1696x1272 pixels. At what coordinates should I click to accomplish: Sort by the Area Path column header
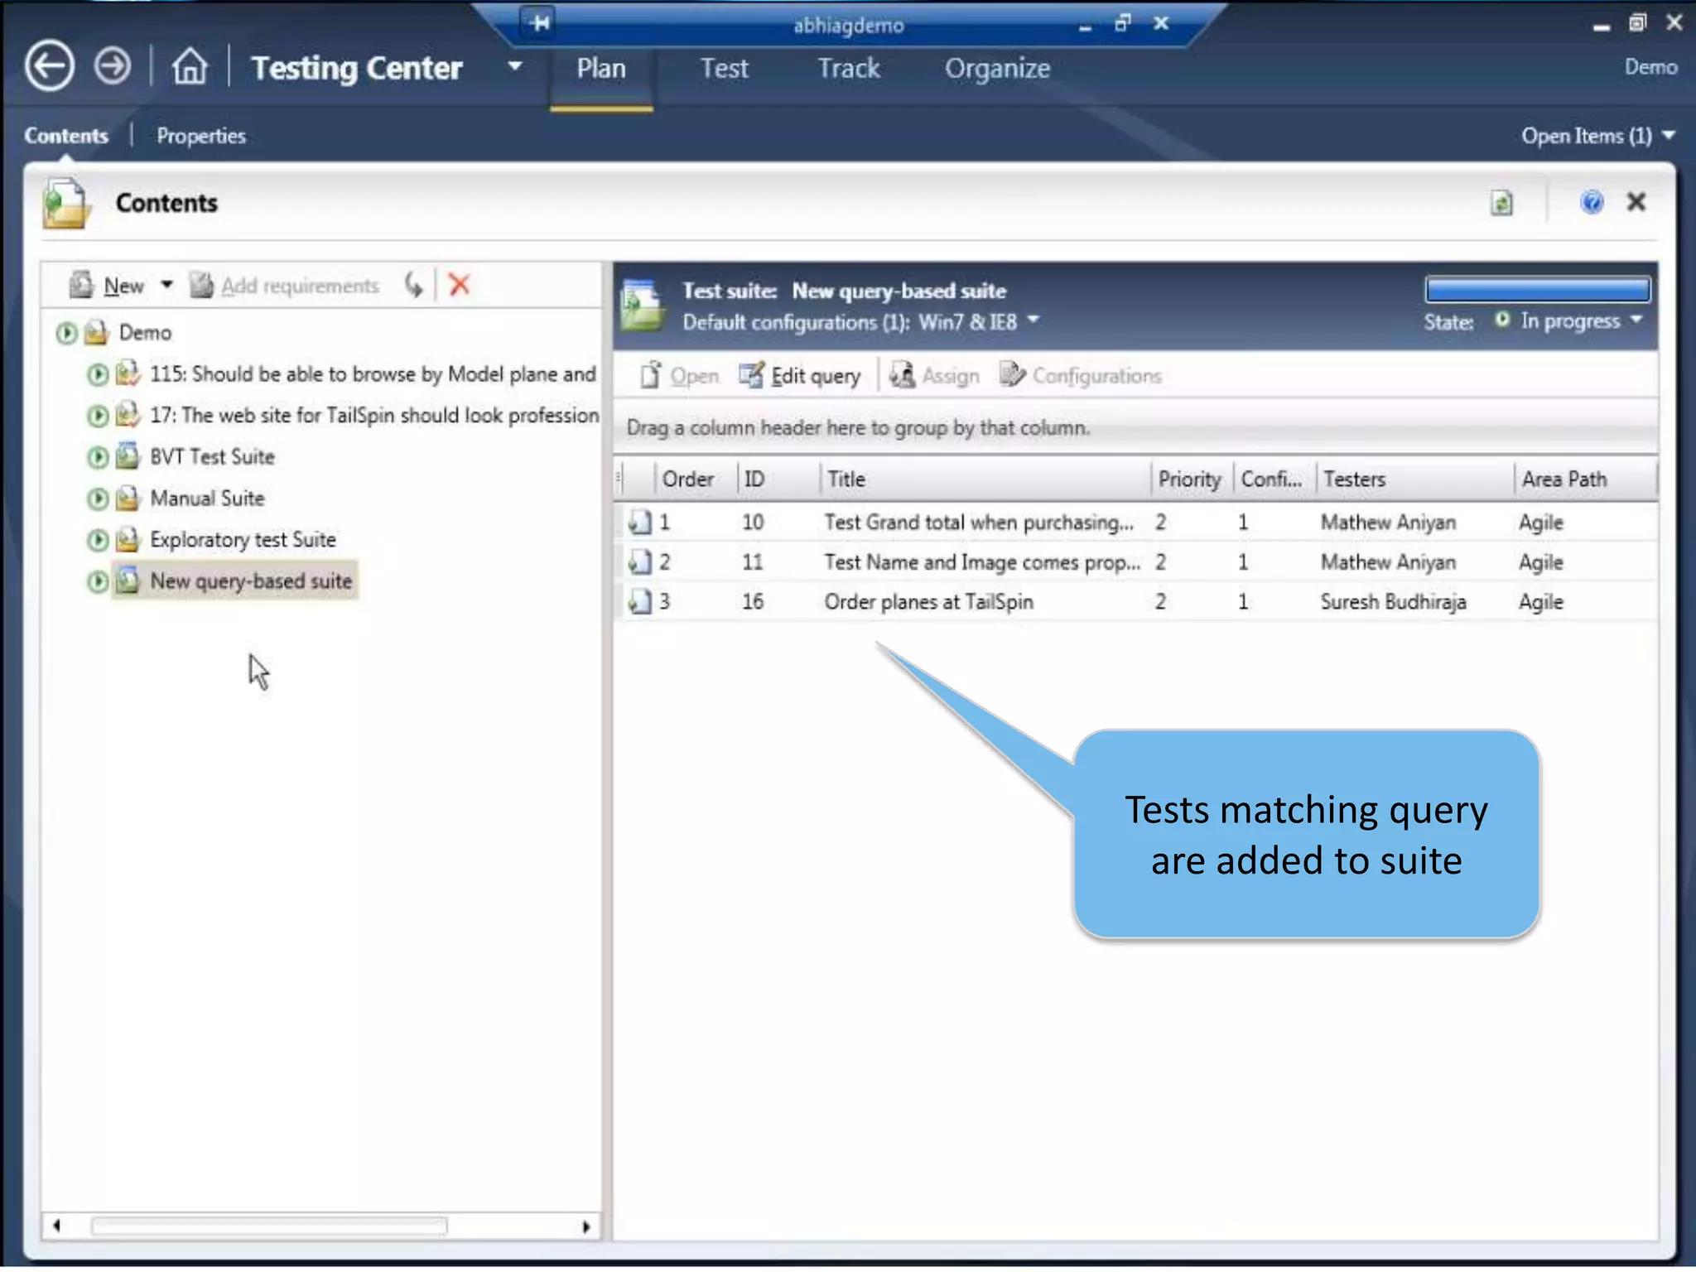1586,479
